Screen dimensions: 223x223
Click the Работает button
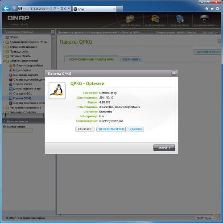[x=85, y=129]
